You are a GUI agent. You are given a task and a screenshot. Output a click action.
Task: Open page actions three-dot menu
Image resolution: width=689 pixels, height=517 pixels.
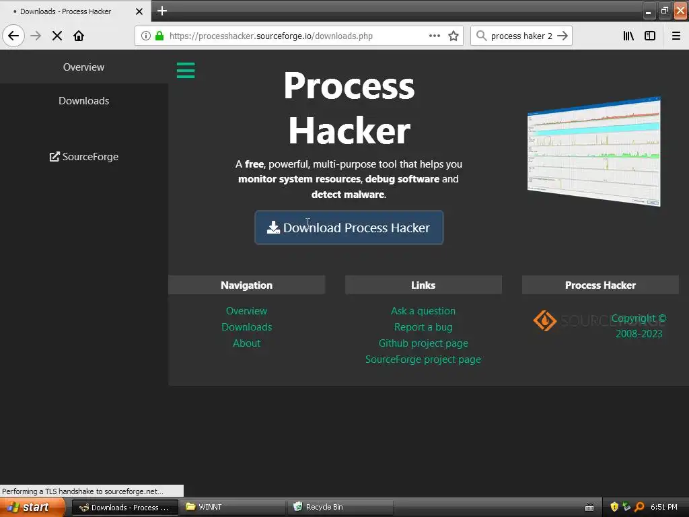coord(435,36)
